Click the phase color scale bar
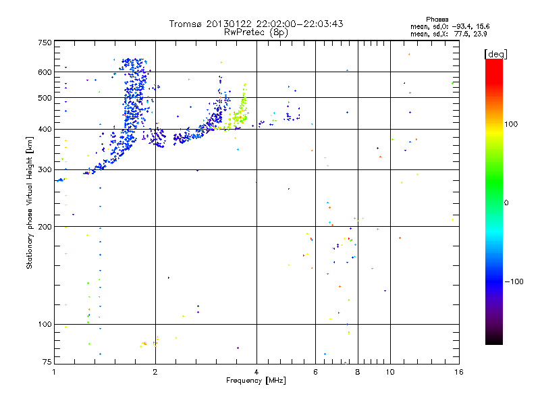The image size is (540, 405). pos(494,201)
